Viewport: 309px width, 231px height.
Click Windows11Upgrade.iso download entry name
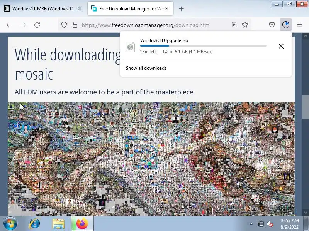[x=164, y=40]
